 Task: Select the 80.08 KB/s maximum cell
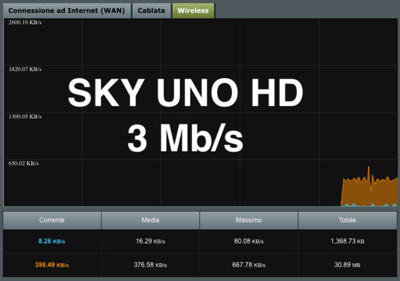[249, 241]
